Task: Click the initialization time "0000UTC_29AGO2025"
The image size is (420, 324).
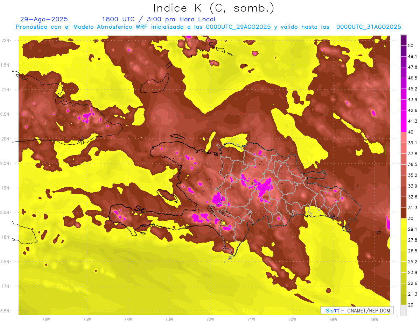Action: point(238,27)
